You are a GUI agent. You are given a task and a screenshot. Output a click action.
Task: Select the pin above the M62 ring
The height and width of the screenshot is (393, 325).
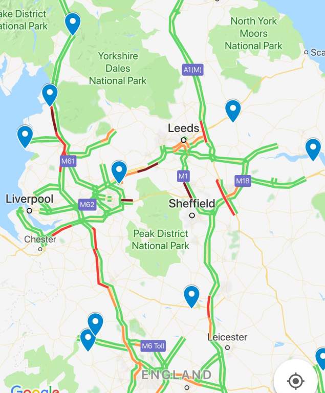click(x=119, y=172)
